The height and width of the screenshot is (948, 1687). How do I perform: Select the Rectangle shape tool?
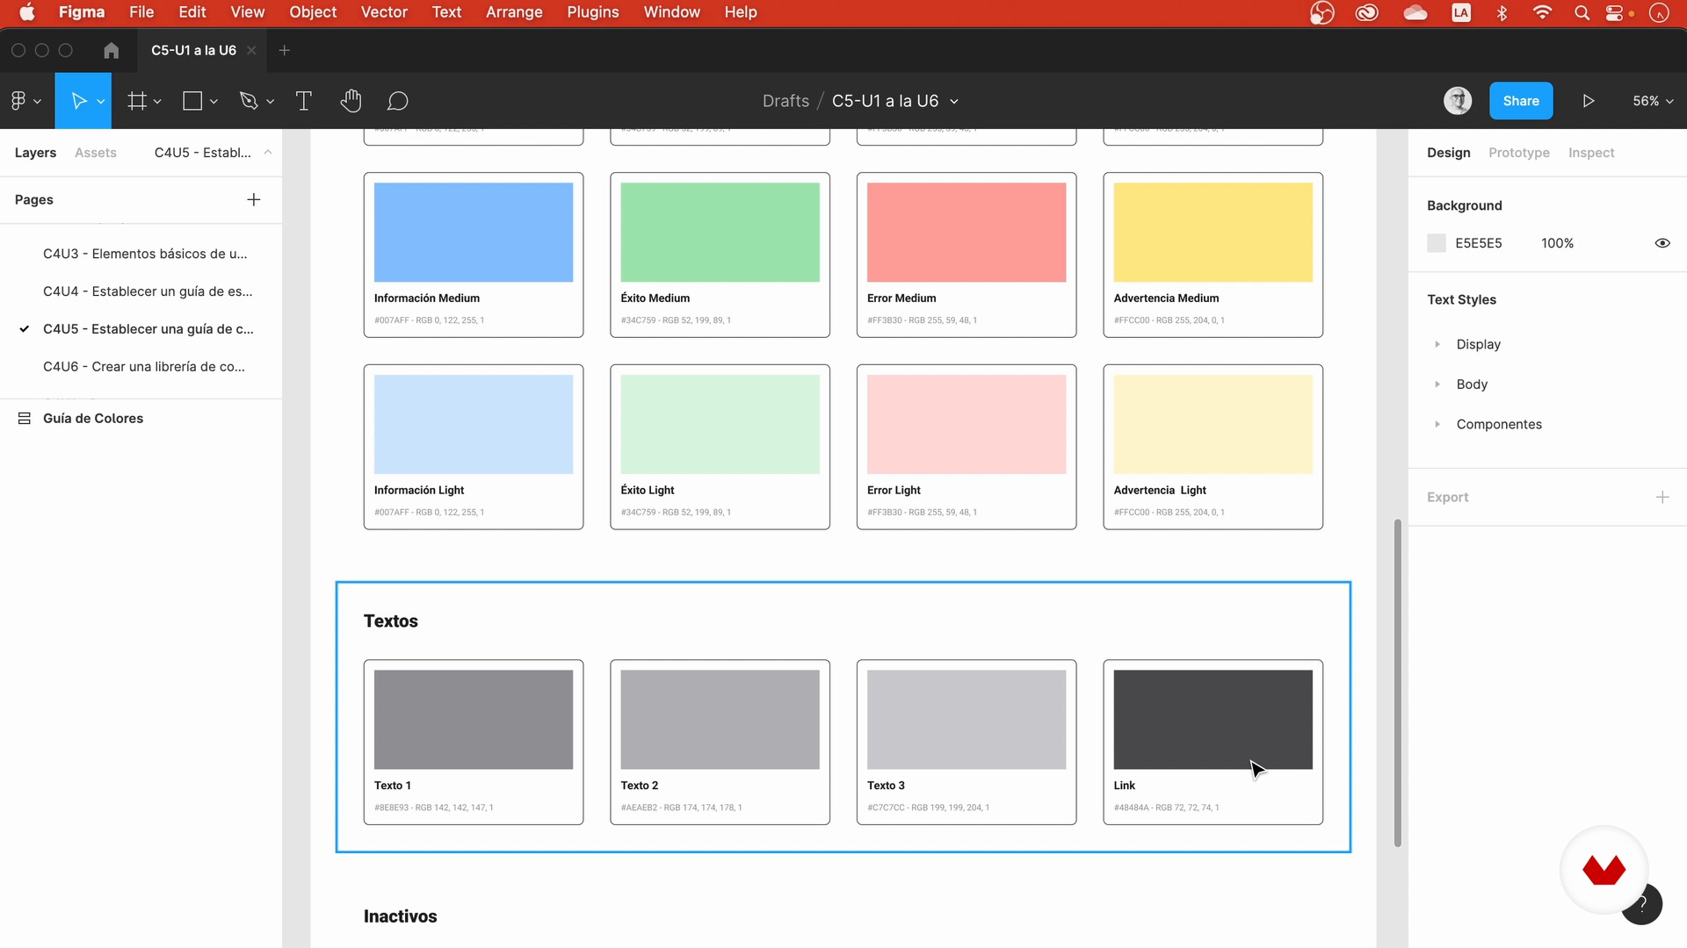point(192,101)
